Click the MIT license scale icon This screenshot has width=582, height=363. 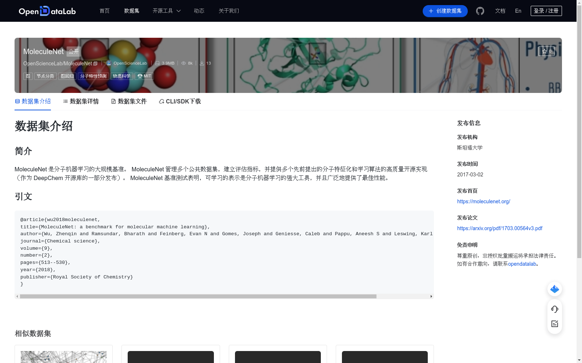[140, 76]
